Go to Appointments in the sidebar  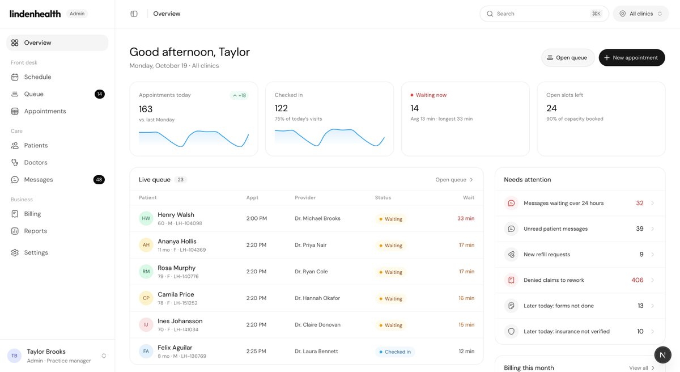[57, 111]
